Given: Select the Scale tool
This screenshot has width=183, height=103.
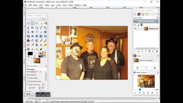Looking at the screenshot, I should point(28,36).
